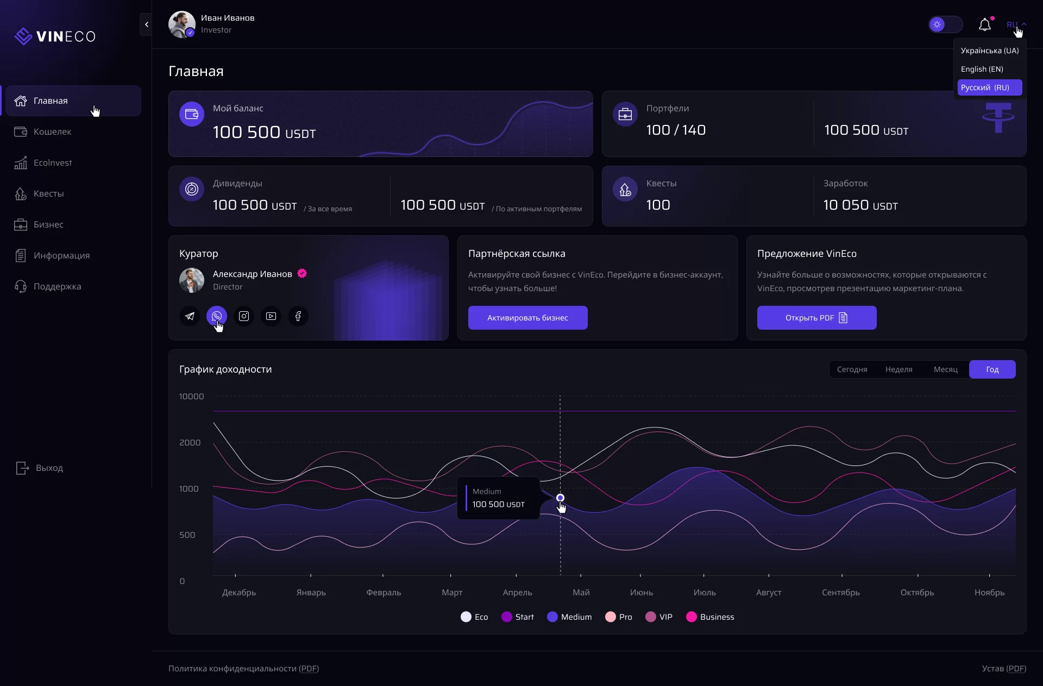Click the Eco legend color swatch
This screenshot has height=686, width=1043.
point(466,616)
